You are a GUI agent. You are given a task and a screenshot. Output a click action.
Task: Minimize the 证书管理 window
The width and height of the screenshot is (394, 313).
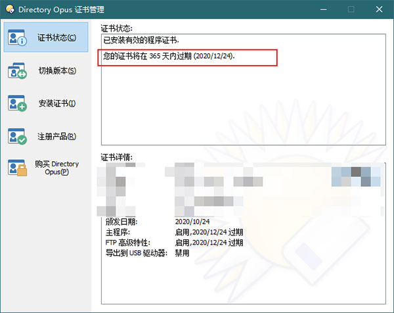323,10
